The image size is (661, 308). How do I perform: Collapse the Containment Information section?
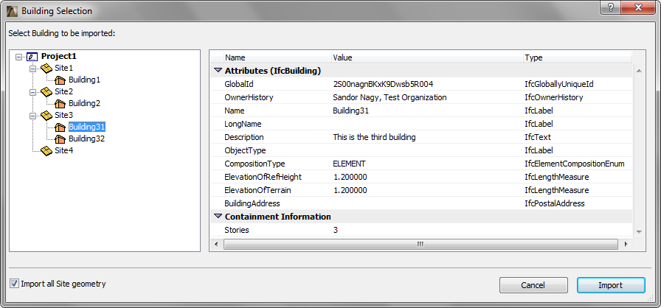[x=218, y=217]
